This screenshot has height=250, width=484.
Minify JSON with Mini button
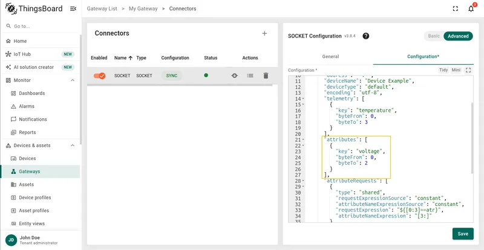tap(456, 70)
